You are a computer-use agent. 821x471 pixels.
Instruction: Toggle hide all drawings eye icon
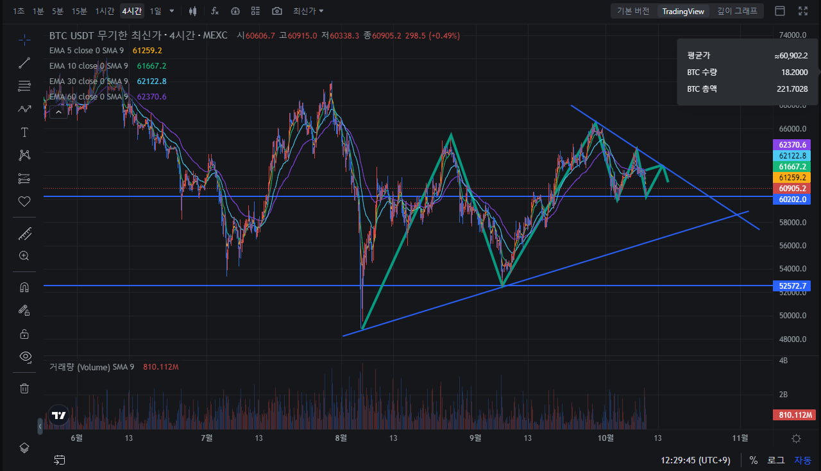click(24, 356)
